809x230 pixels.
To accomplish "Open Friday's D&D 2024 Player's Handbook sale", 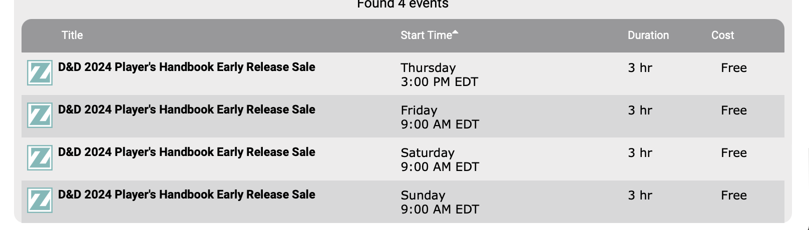I will (186, 109).
